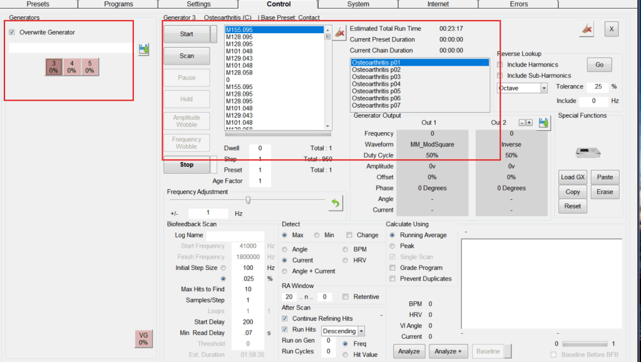The height and width of the screenshot is (362, 641).
Task: Enable the Grade Program checkbox
Action: tap(392, 267)
